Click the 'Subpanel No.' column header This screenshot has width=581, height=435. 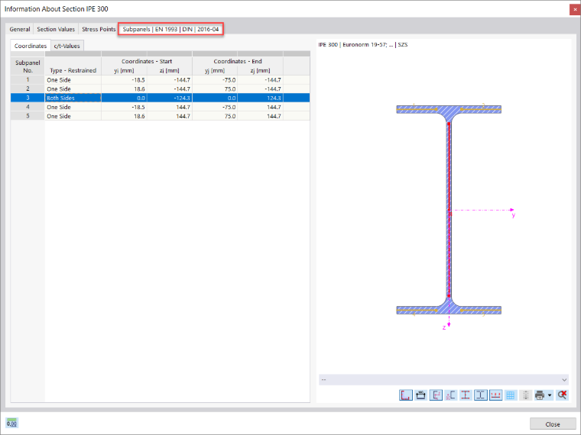(x=28, y=66)
